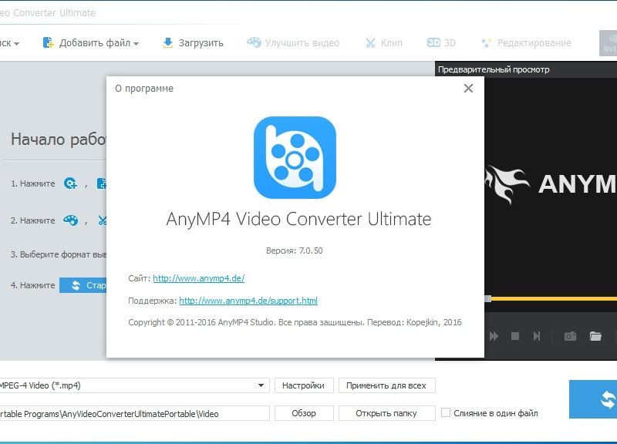Open the http://www.anymp4.de/ website link
Viewport: 617px width, 444px height.
[199, 278]
